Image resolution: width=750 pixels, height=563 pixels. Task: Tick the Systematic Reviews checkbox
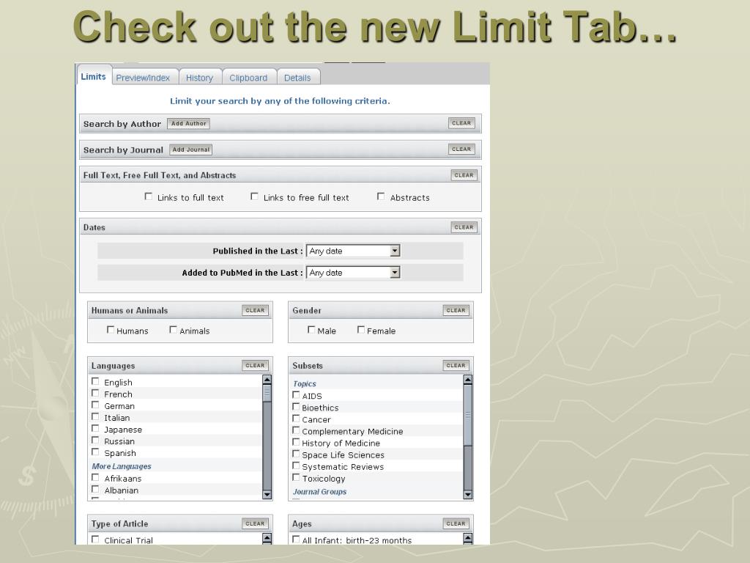tap(296, 466)
